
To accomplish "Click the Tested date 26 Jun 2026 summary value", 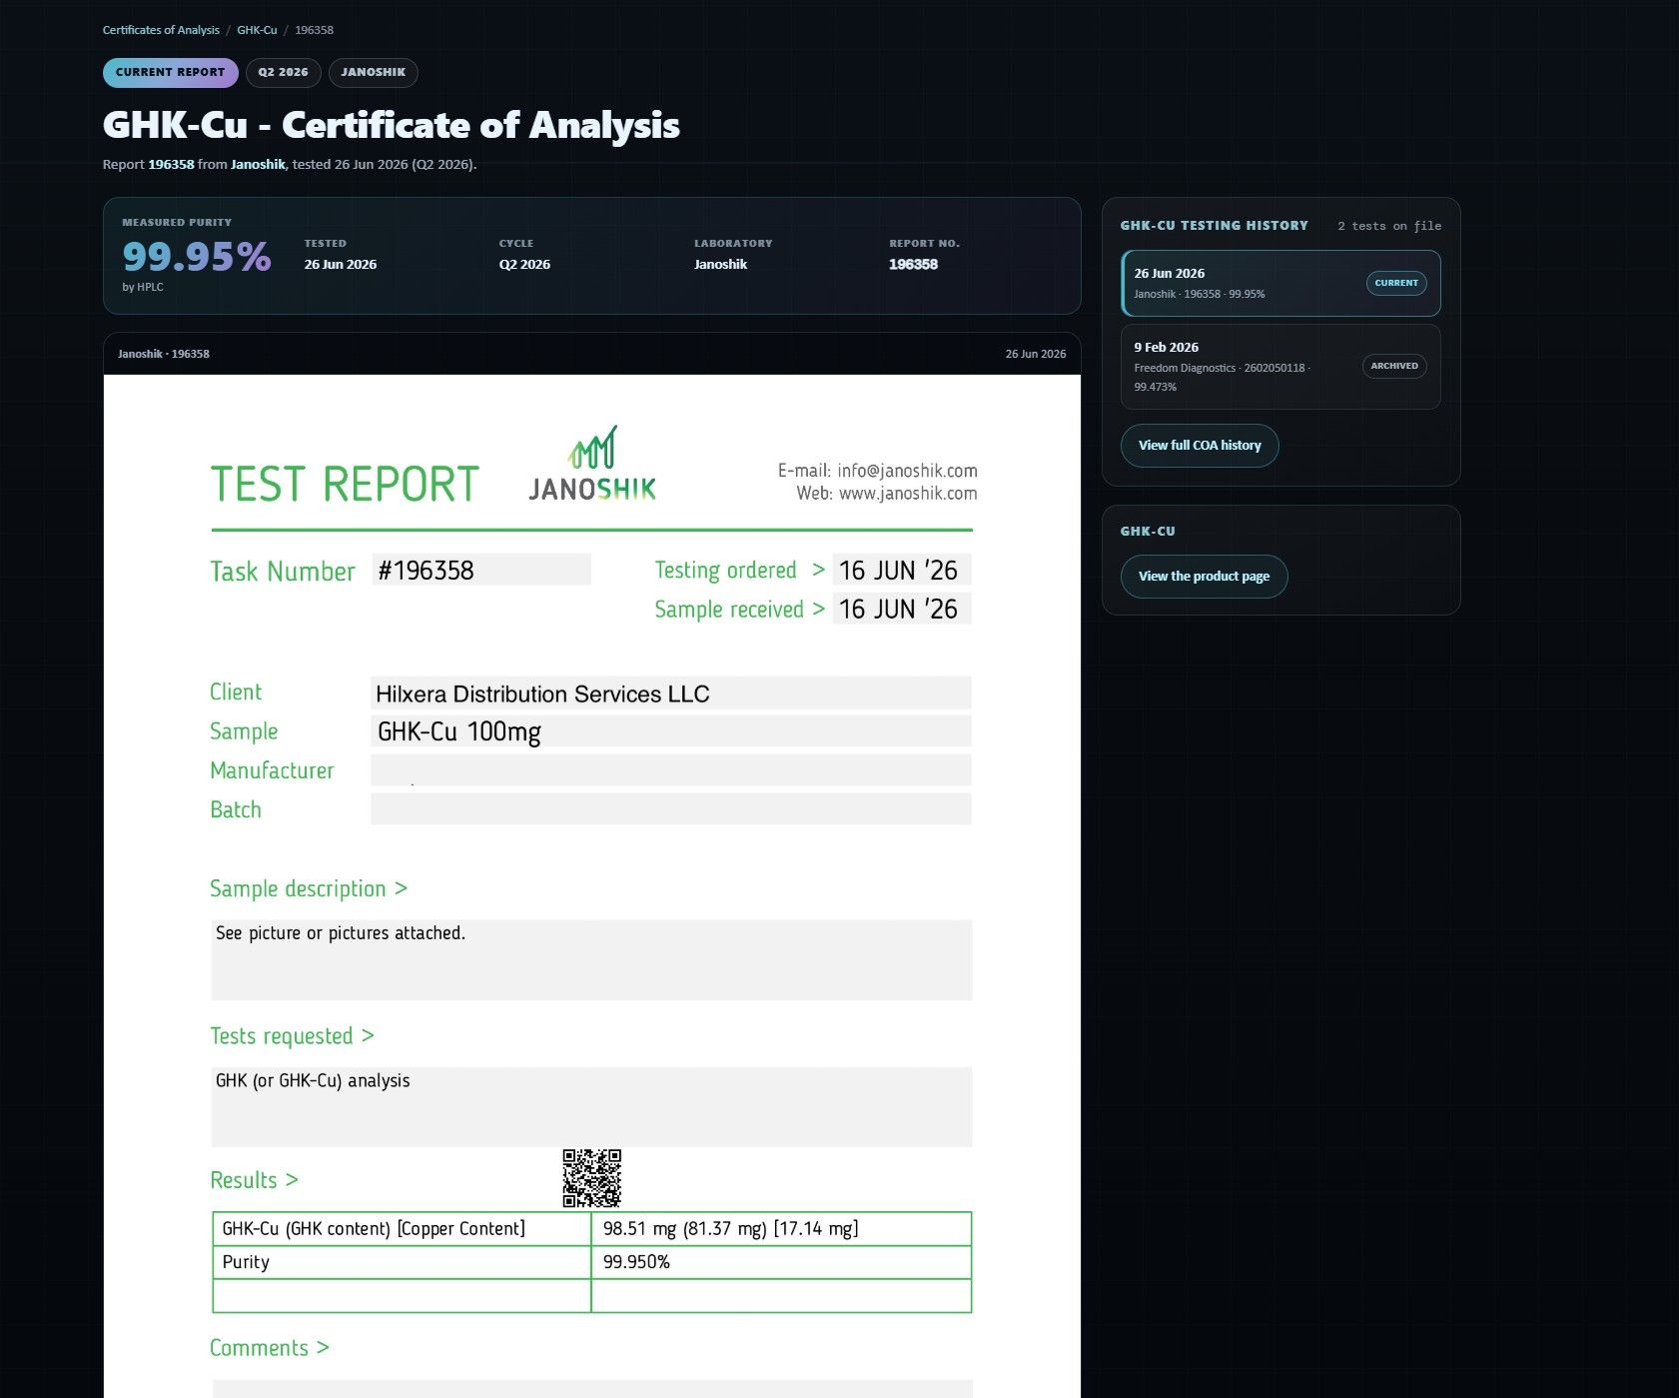I will click(x=341, y=264).
